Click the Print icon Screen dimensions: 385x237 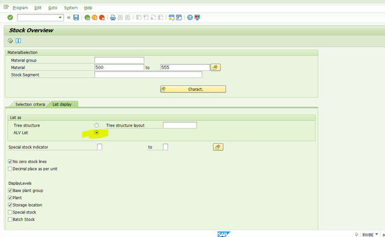coord(112,17)
